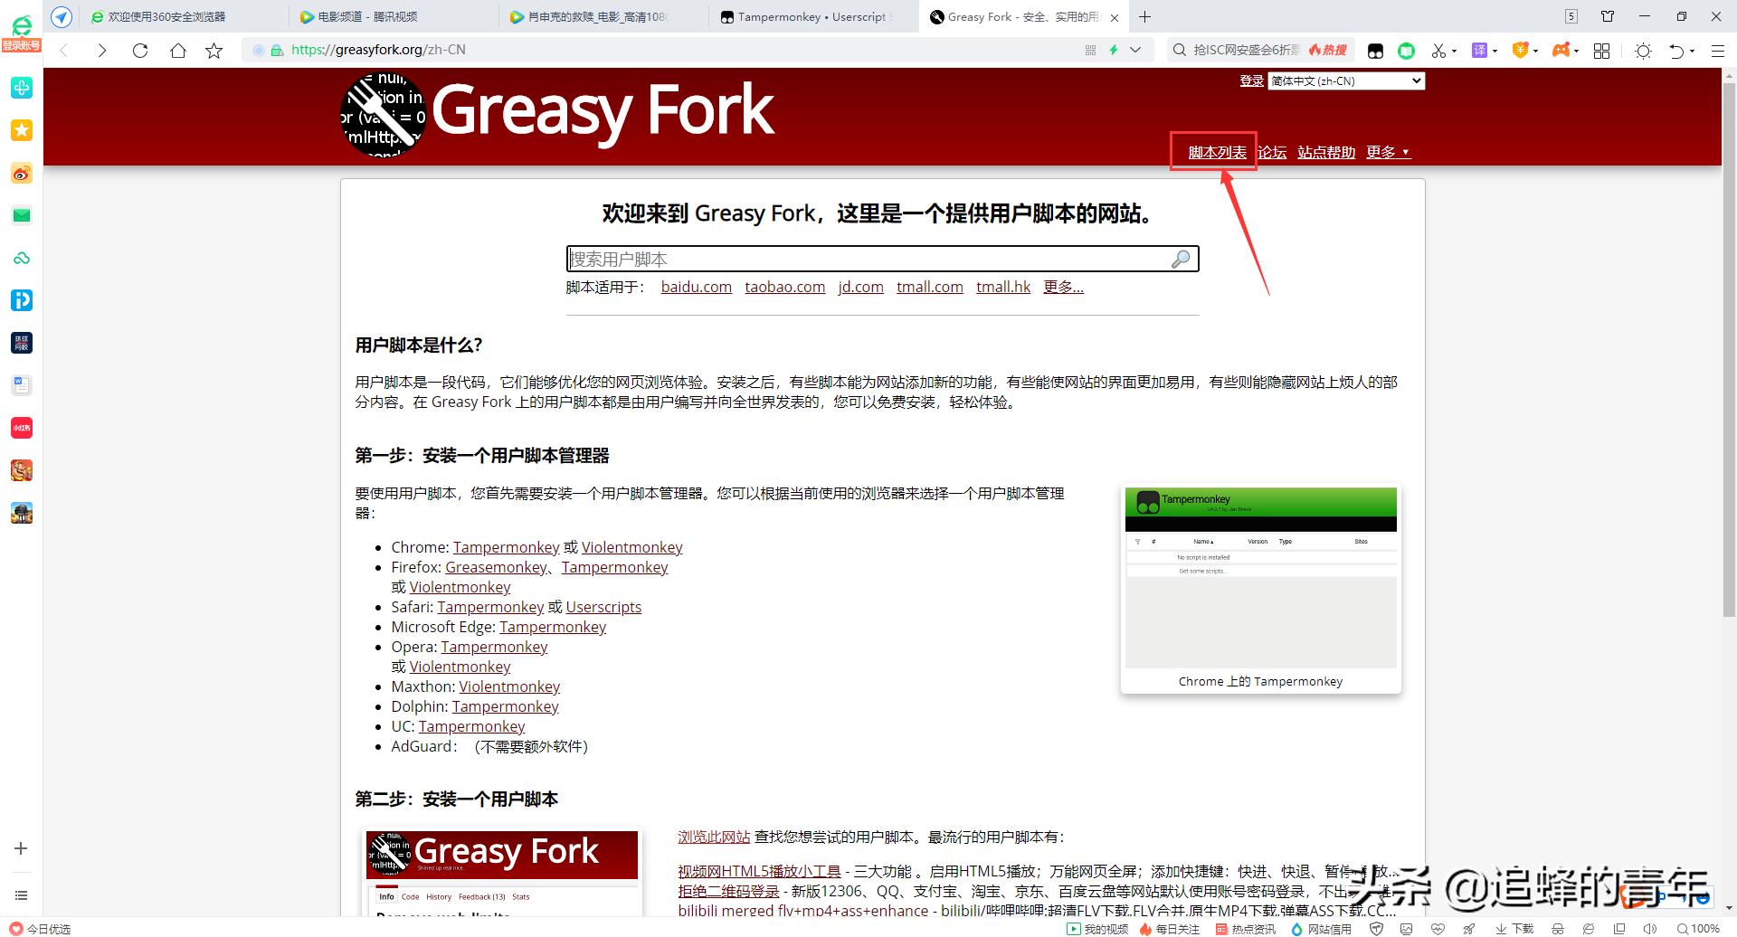Go to the browser home page
The image size is (1737, 937).
pos(178,51)
